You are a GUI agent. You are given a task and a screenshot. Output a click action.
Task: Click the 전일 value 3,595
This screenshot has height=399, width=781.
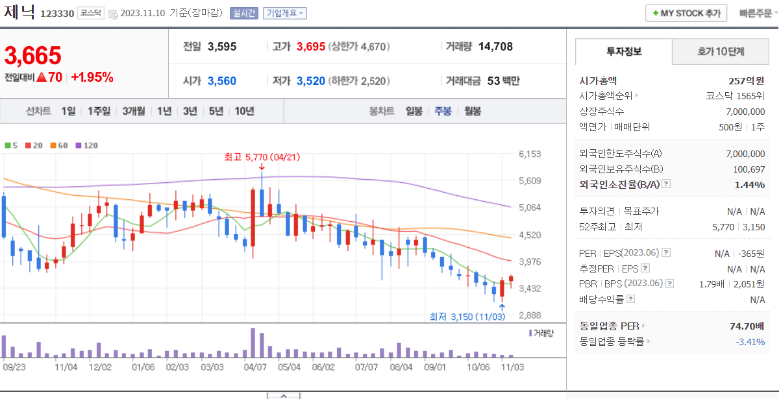[222, 46]
